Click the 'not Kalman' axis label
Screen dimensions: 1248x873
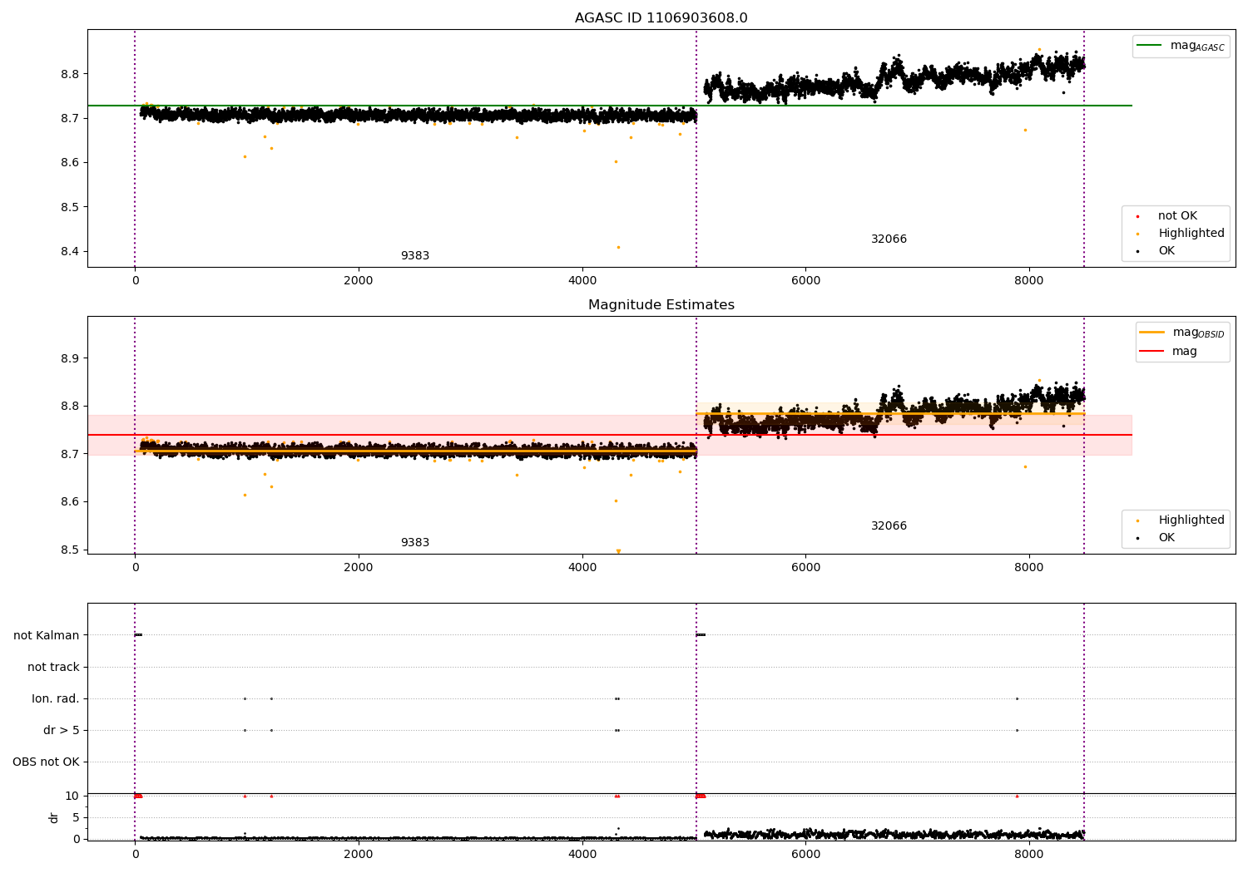[47, 635]
